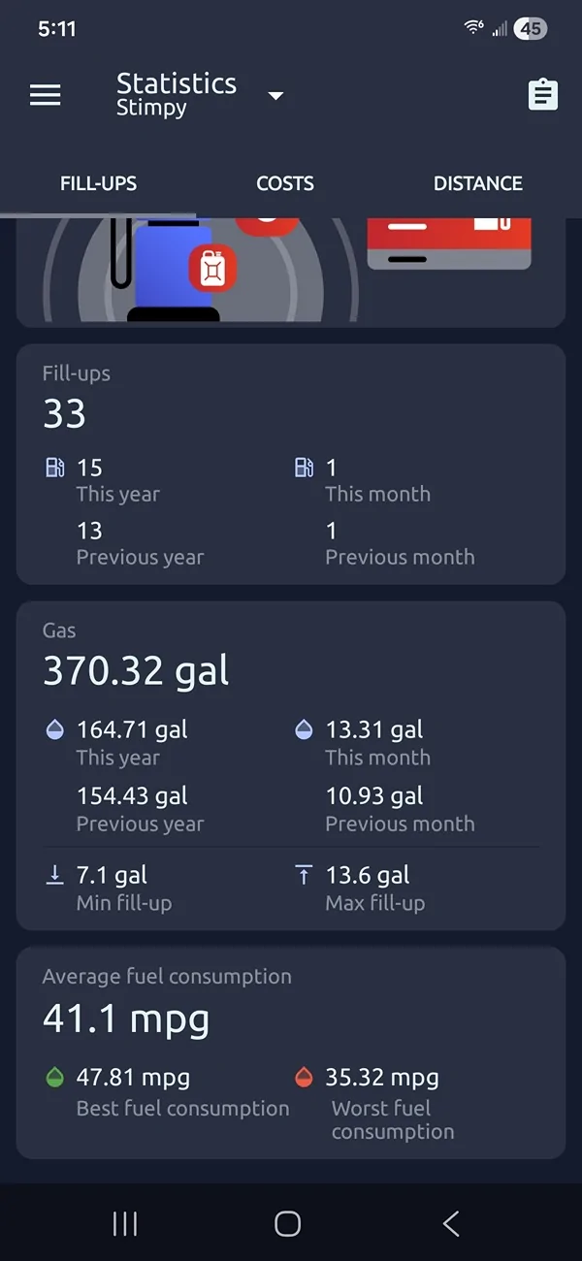
Task: Click the fuel pump icon beside '1 This month'
Action: tap(304, 468)
